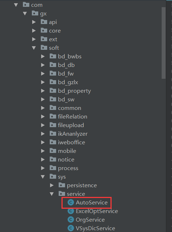Viewport: 172px width, 232px height.
Task: Collapse the soft package node
Action: 34,48
